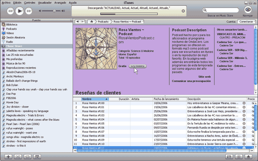Click the low volume speaker icon
The width and height of the screenshot is (258, 161).
pyautogui.click(x=40, y=11)
